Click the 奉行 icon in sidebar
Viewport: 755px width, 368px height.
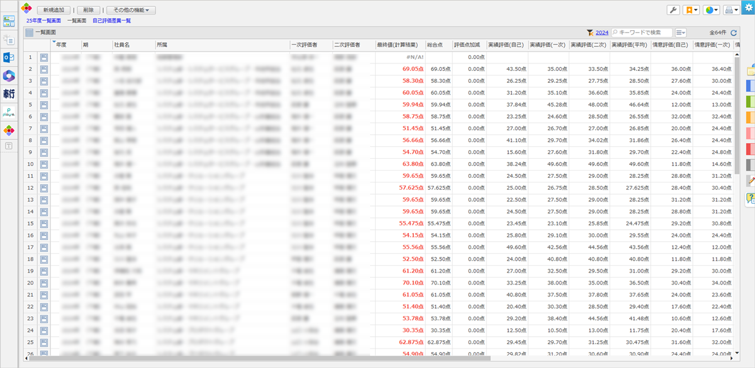coord(9,94)
